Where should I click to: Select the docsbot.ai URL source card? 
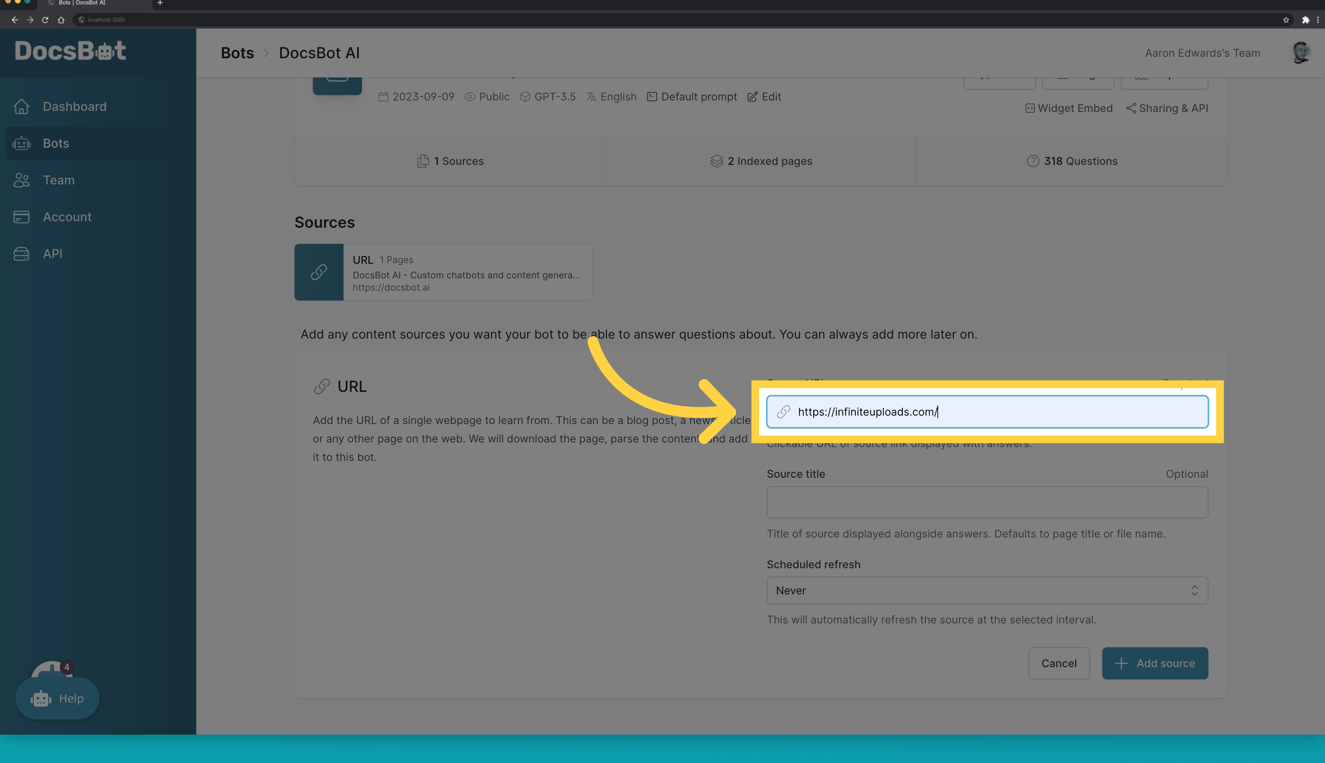pyautogui.click(x=443, y=272)
